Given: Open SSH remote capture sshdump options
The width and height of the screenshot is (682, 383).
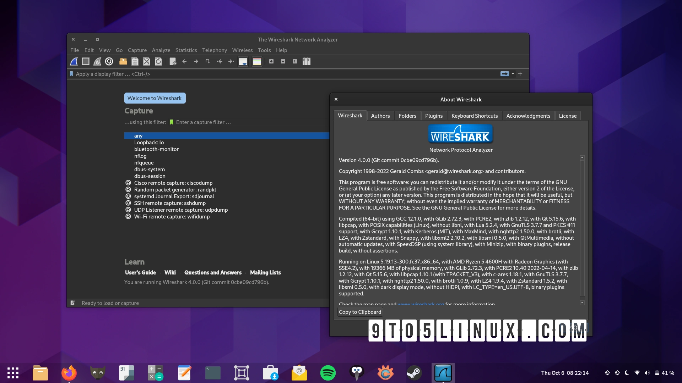Looking at the screenshot, I should click(x=128, y=203).
